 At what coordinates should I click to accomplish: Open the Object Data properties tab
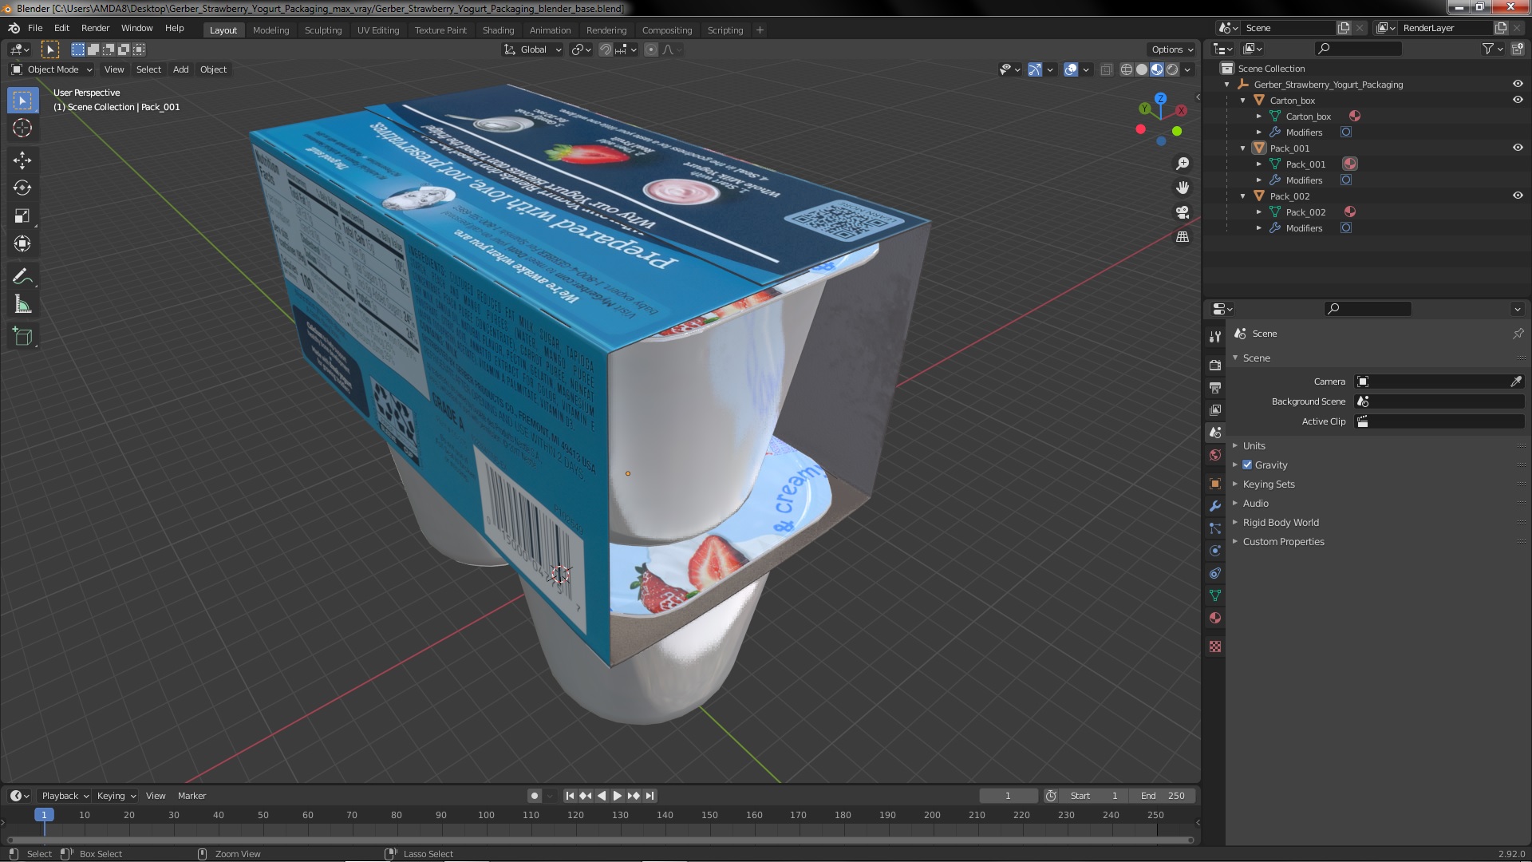(x=1215, y=595)
